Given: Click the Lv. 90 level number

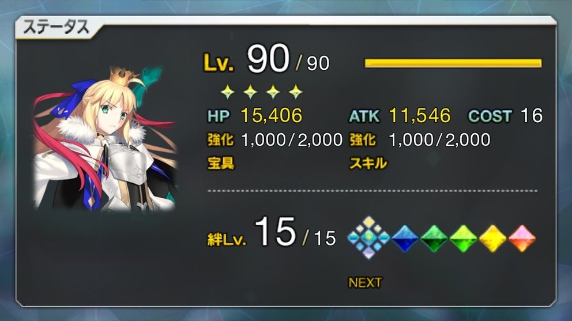Looking at the screenshot, I should click(x=268, y=58).
